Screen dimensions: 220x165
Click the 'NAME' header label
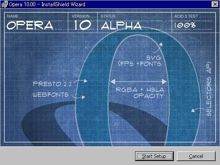point(13,16)
